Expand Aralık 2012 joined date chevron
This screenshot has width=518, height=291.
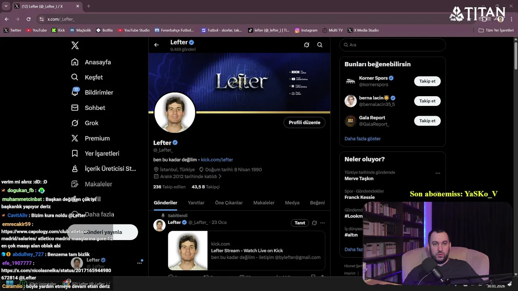pos(220,177)
